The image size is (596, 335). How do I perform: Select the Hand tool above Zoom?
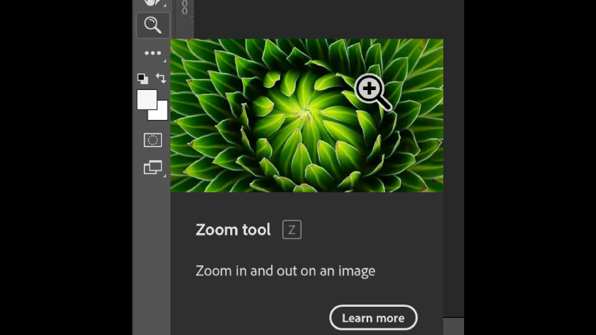click(x=152, y=3)
